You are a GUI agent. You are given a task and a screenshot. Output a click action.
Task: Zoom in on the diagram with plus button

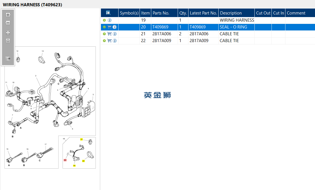pyautogui.click(x=8, y=15)
